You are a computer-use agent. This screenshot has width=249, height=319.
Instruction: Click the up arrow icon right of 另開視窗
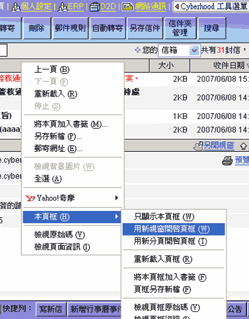[243, 147]
